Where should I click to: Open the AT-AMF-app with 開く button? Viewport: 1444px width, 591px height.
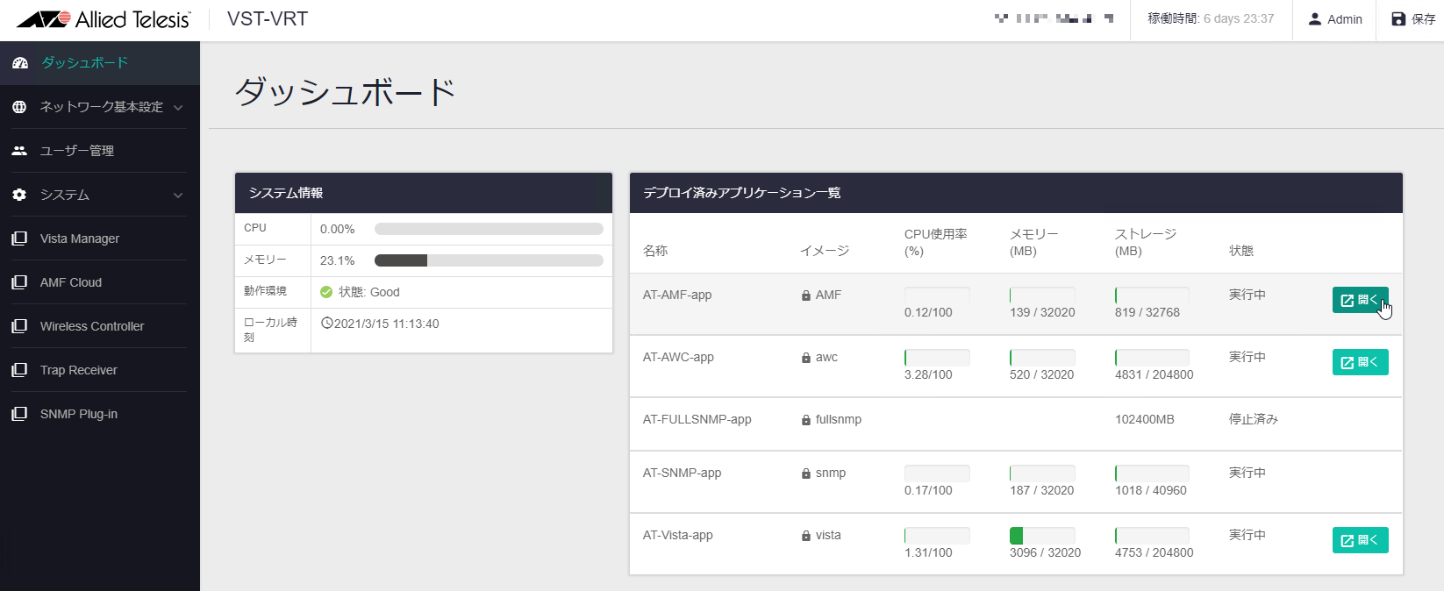pos(1360,300)
